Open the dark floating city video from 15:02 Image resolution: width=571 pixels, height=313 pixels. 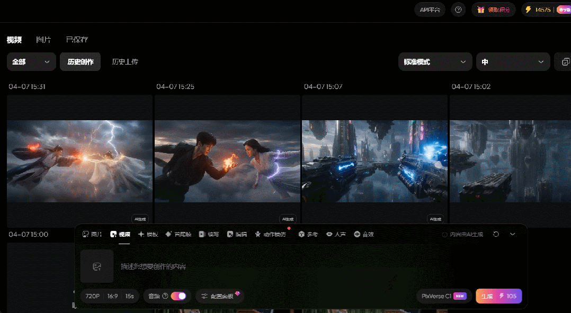510,161
